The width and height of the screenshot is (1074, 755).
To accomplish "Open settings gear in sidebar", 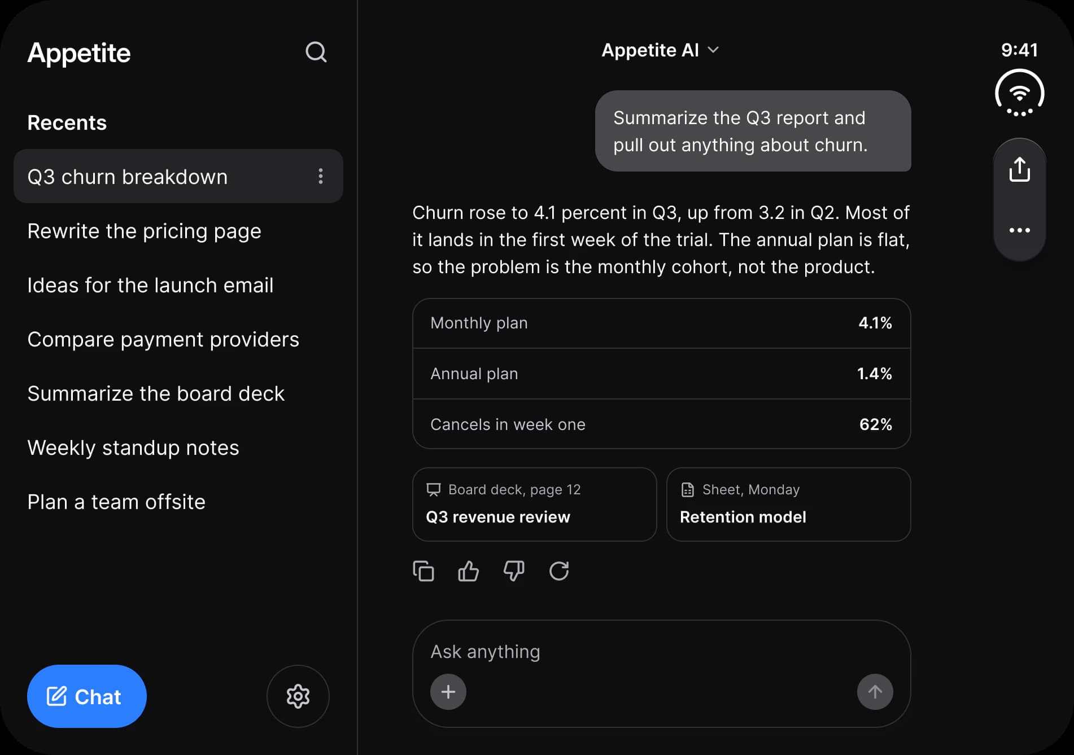I will click(298, 696).
